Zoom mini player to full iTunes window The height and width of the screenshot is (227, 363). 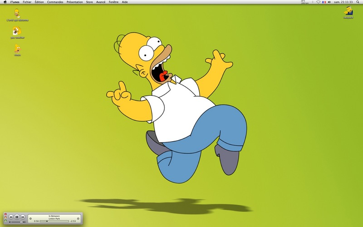[x=5, y=221]
